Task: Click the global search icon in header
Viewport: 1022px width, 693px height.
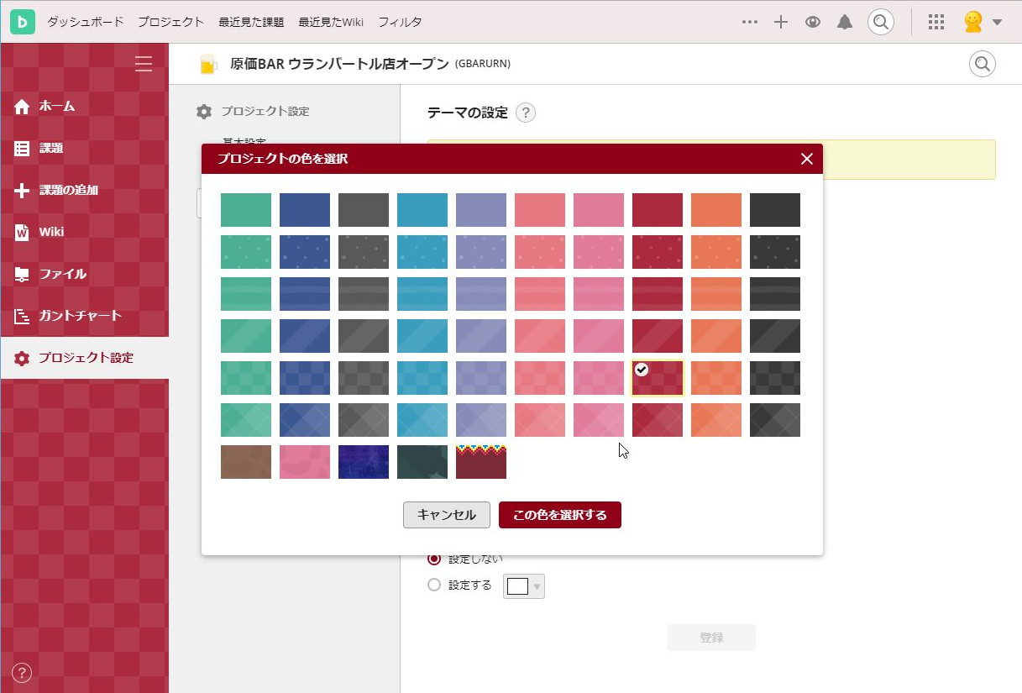Action: tap(880, 23)
